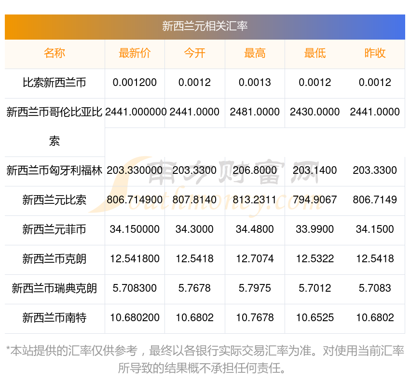Select the 最低 column header

point(315,53)
